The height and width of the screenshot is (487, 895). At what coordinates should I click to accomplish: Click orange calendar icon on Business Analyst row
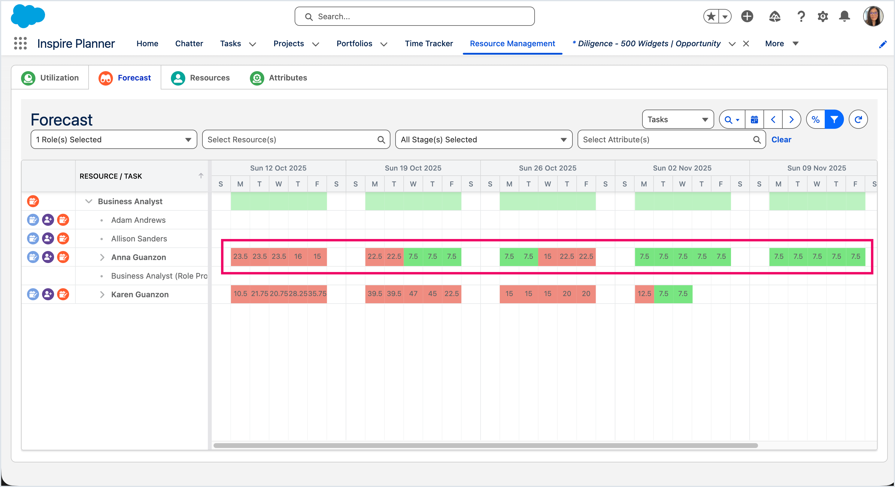click(33, 201)
